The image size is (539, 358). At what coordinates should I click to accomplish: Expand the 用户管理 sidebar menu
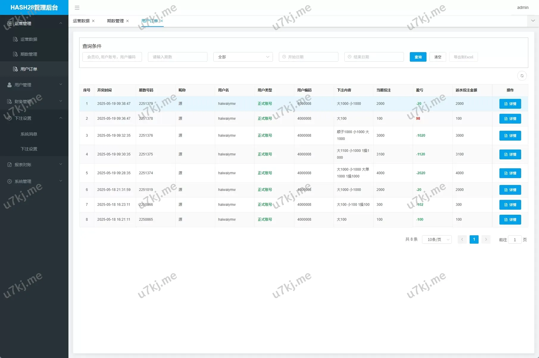pos(34,85)
